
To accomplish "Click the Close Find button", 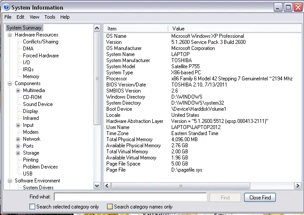I will point(260,198).
